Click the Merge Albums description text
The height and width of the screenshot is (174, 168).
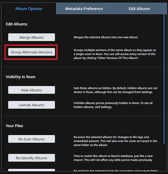(x=106, y=37)
